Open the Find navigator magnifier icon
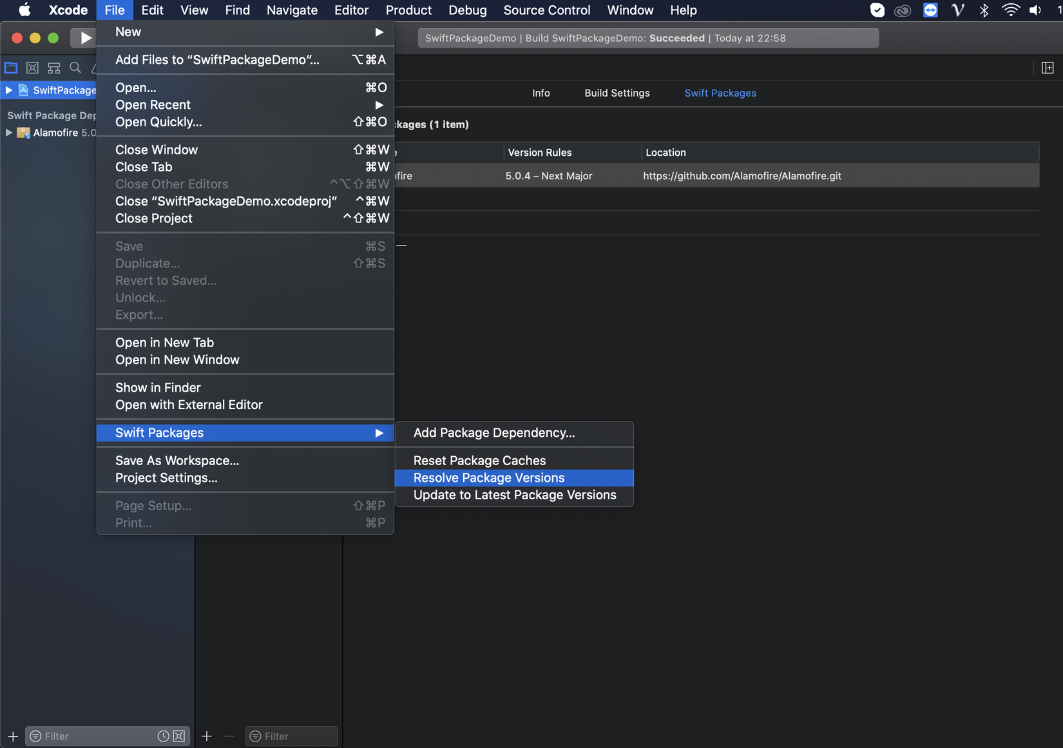Viewport: 1063px width, 748px height. point(75,68)
